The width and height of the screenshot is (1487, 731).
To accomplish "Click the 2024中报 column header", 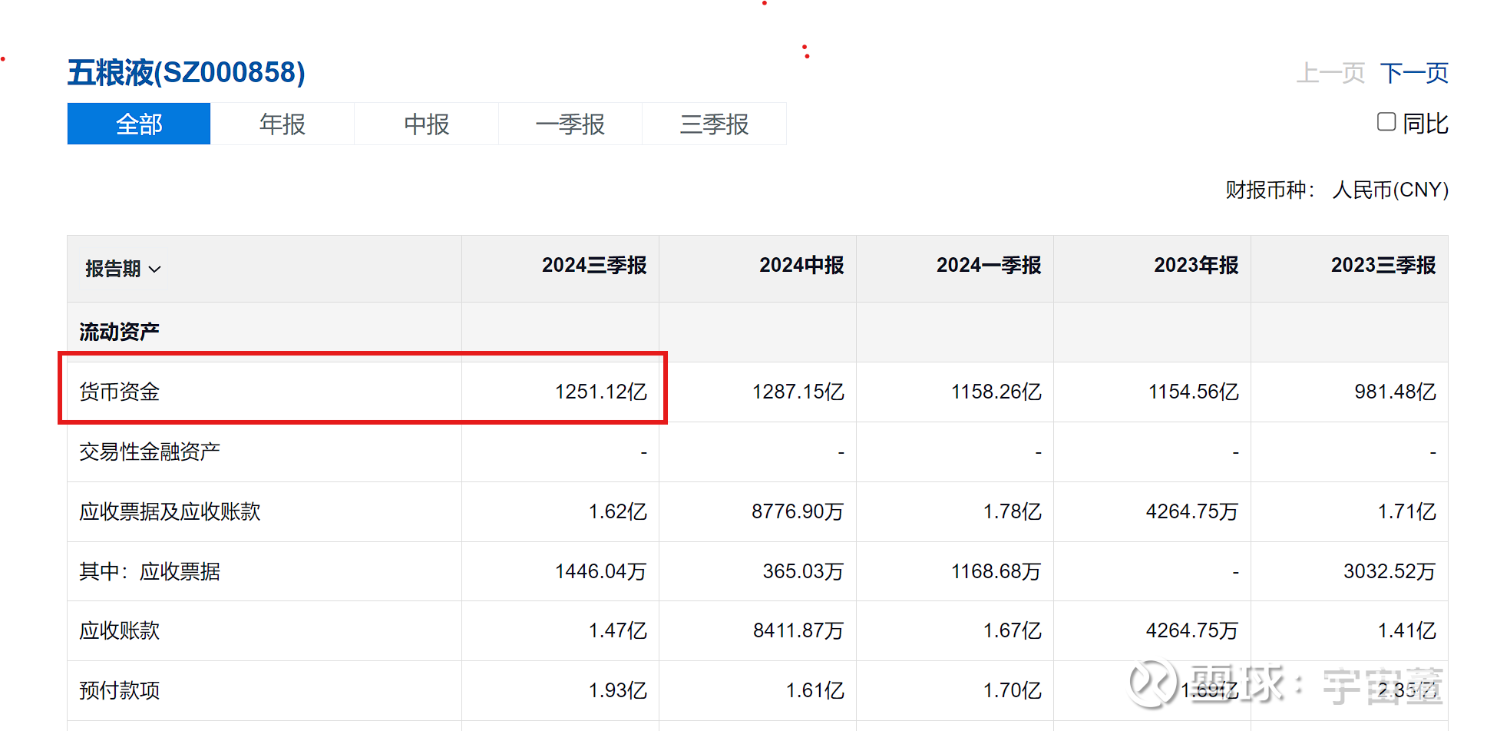I will tap(801, 266).
